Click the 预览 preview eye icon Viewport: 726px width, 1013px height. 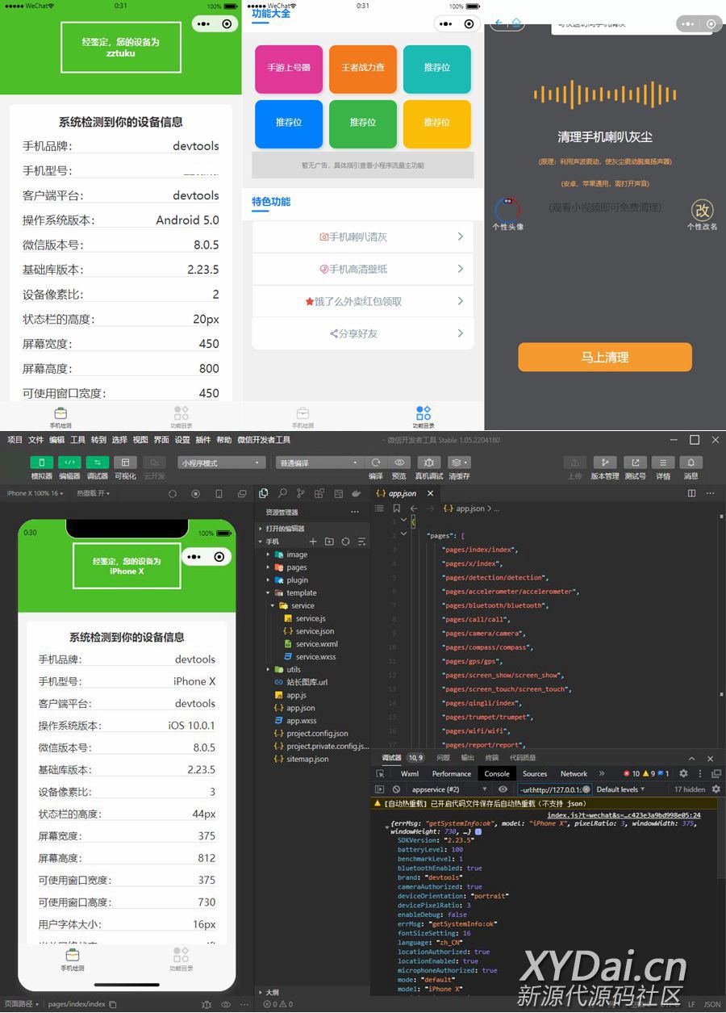[x=399, y=463]
